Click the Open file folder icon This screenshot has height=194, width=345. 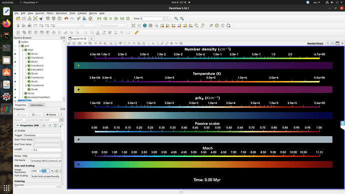tap(18, 18)
